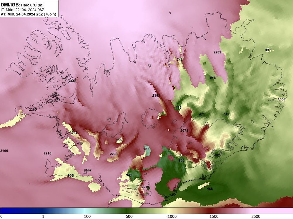Click the map value 341
The height and width of the screenshot is (219, 293).
point(129,175)
